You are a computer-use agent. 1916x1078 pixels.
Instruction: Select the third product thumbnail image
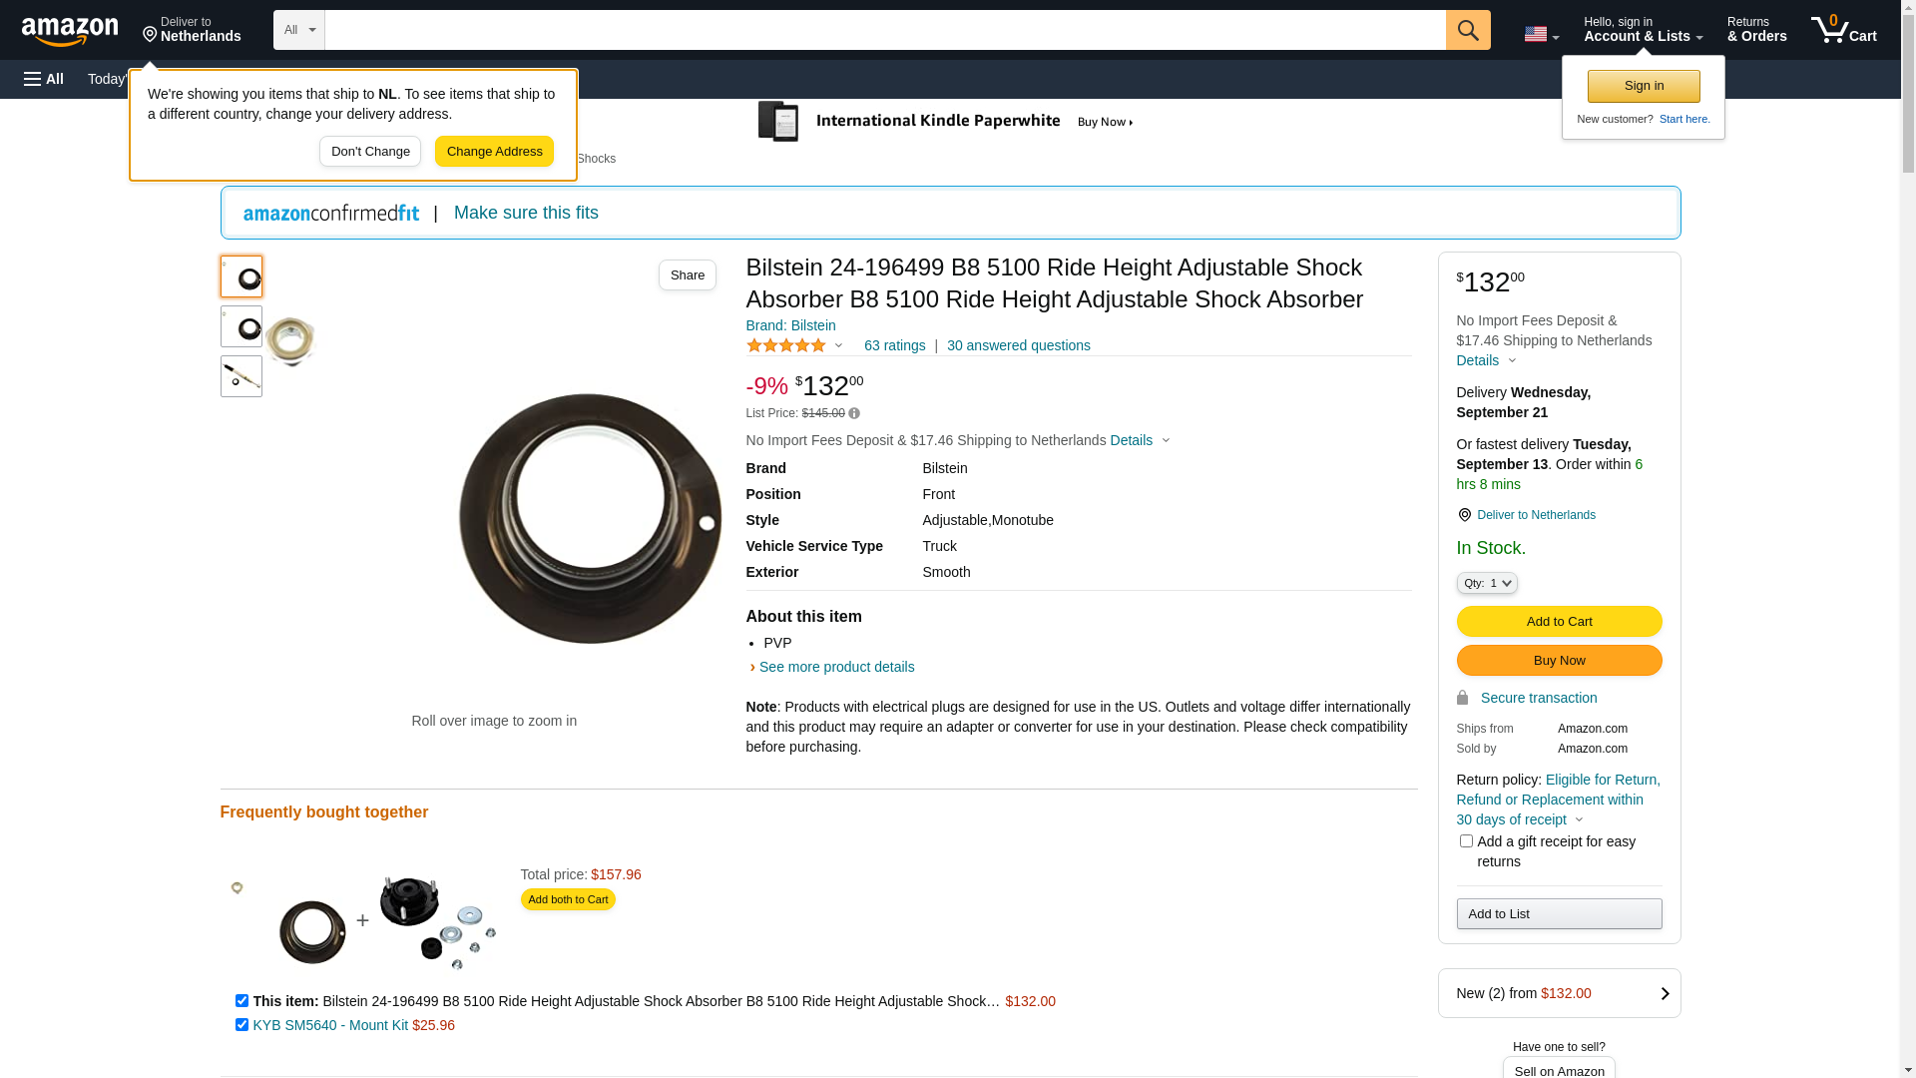pos(241,376)
